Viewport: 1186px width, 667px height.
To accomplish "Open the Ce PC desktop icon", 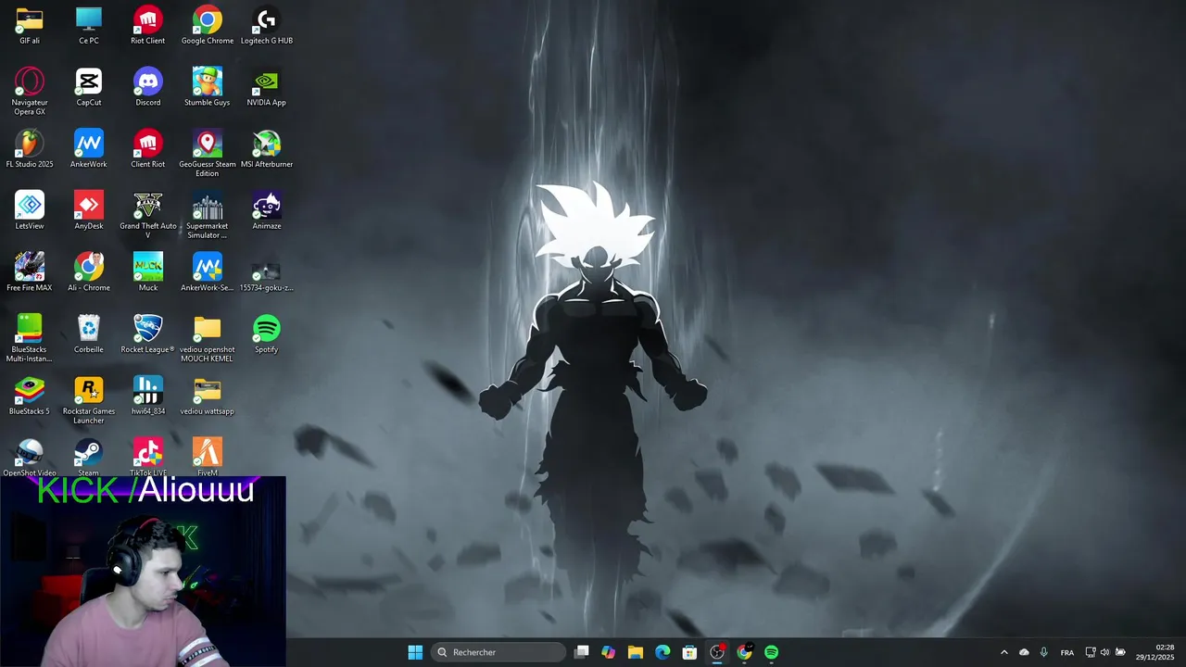I will [x=89, y=26].
